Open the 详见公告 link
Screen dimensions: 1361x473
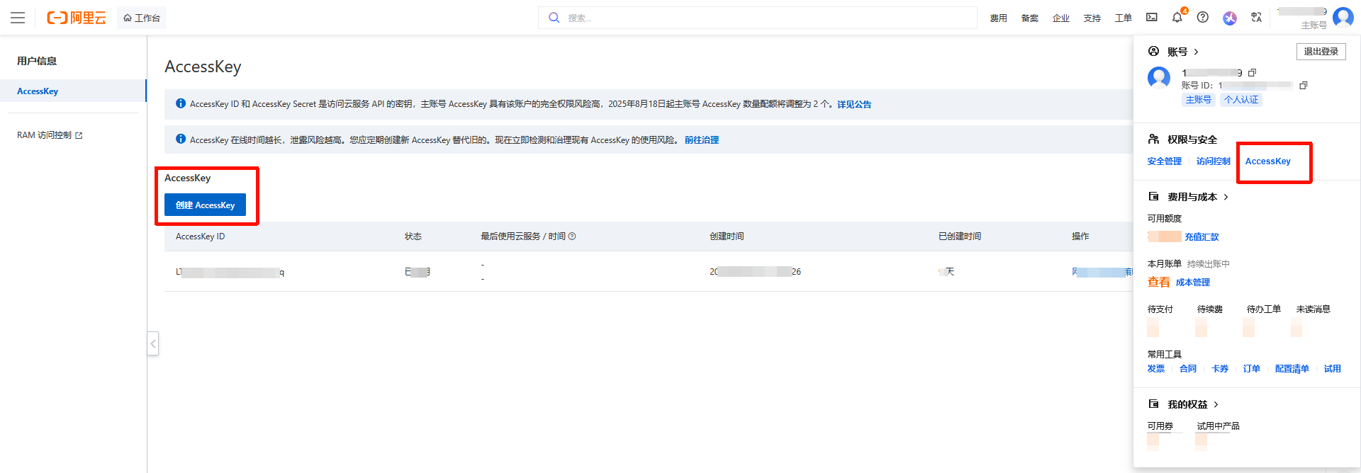854,104
